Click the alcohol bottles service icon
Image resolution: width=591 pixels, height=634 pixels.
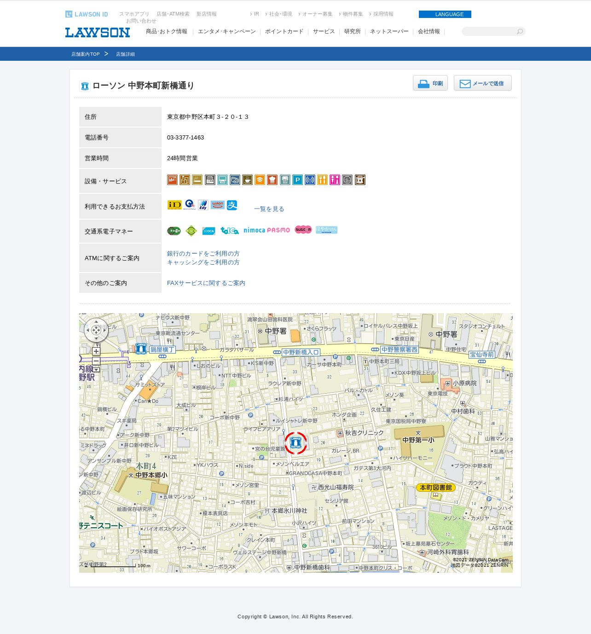[x=185, y=180]
